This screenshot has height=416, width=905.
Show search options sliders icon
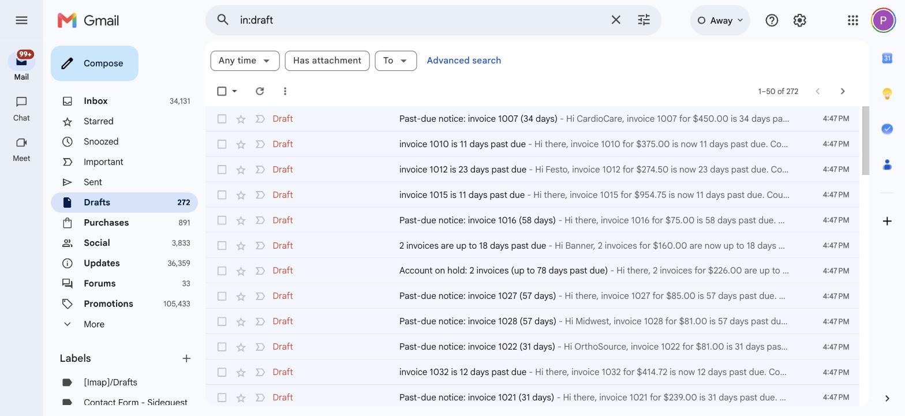[644, 20]
